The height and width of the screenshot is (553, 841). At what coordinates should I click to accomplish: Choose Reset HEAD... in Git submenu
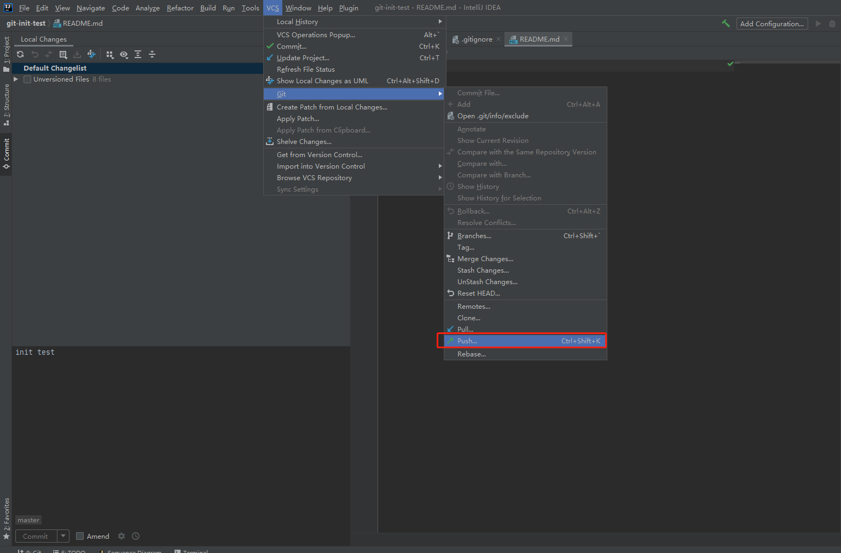pos(525,293)
